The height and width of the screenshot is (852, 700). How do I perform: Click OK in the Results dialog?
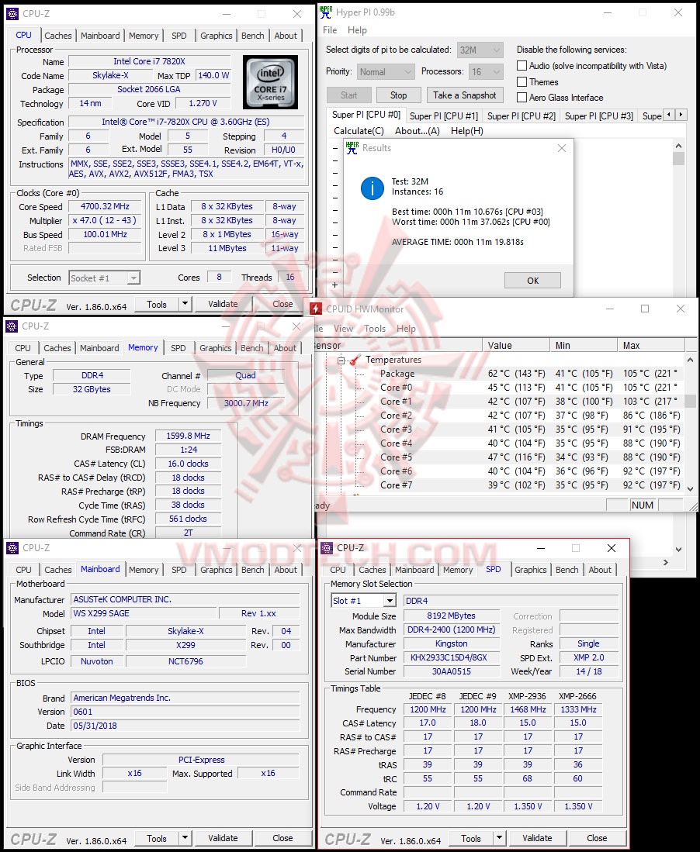pyautogui.click(x=532, y=281)
